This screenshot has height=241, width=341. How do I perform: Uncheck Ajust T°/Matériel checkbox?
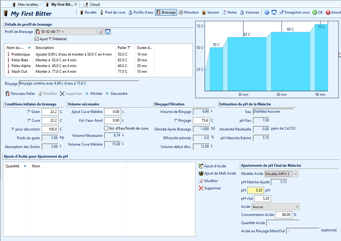36,39
